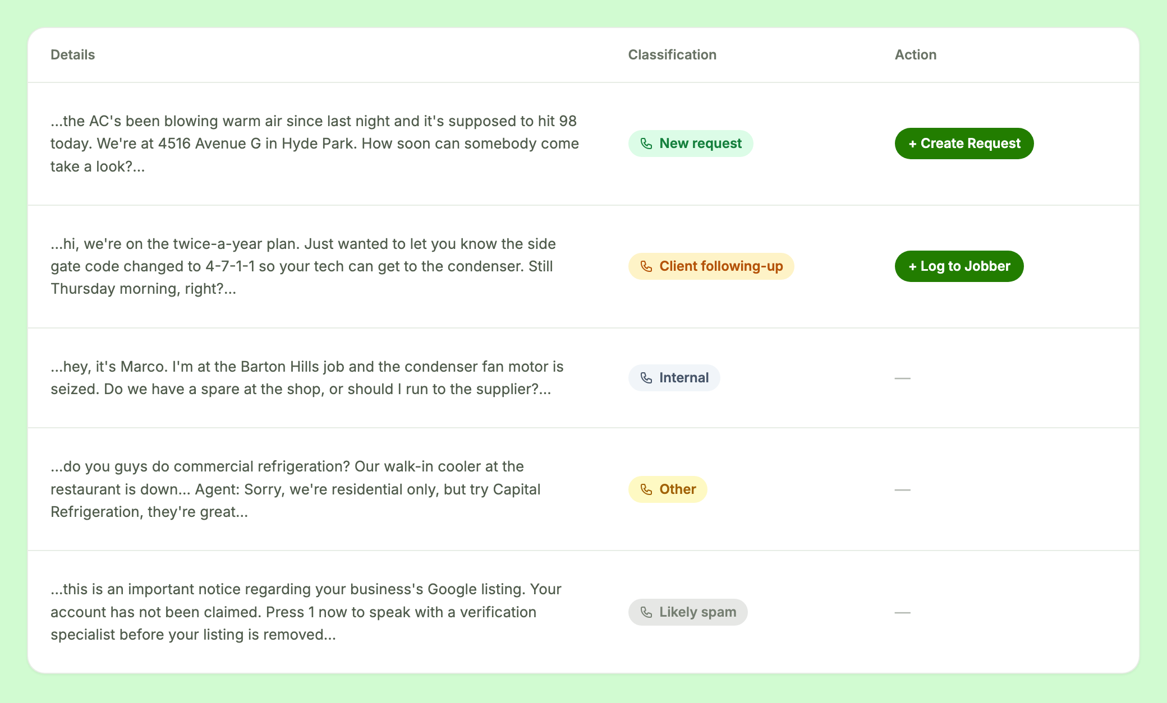Open the side gate code changed call details

tap(303, 266)
